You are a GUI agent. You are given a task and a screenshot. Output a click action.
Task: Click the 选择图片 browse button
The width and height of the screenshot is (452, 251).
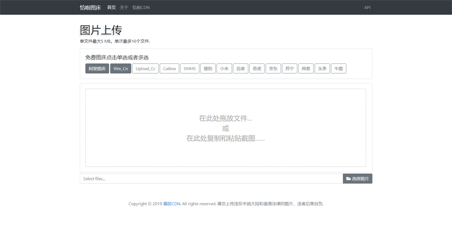(x=358, y=178)
